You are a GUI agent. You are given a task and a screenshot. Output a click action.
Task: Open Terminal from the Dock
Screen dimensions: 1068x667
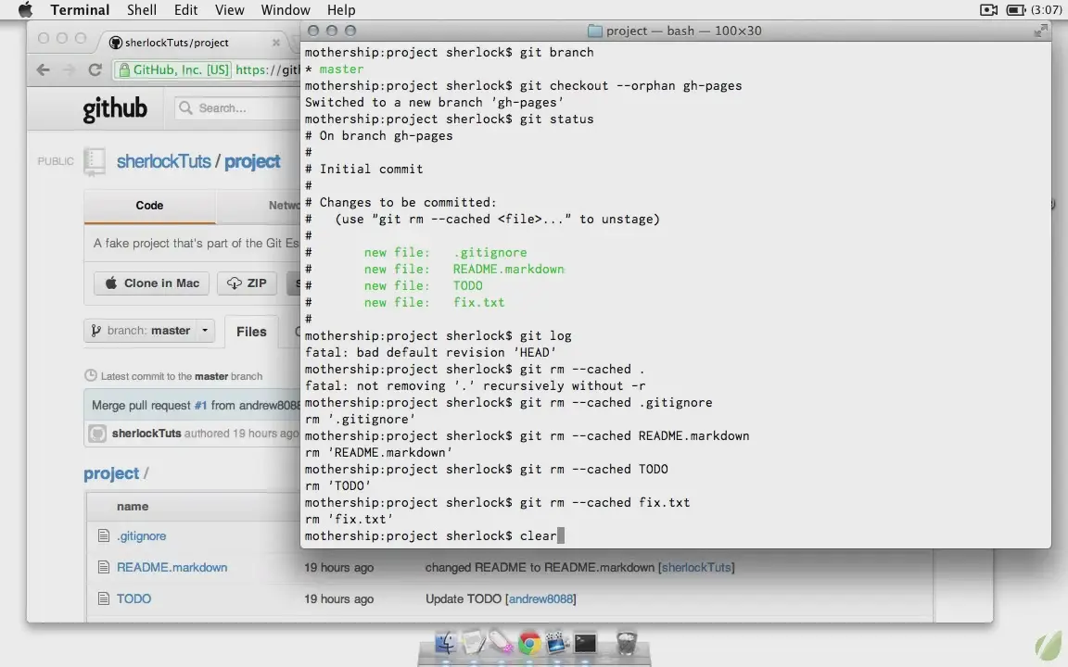click(585, 643)
